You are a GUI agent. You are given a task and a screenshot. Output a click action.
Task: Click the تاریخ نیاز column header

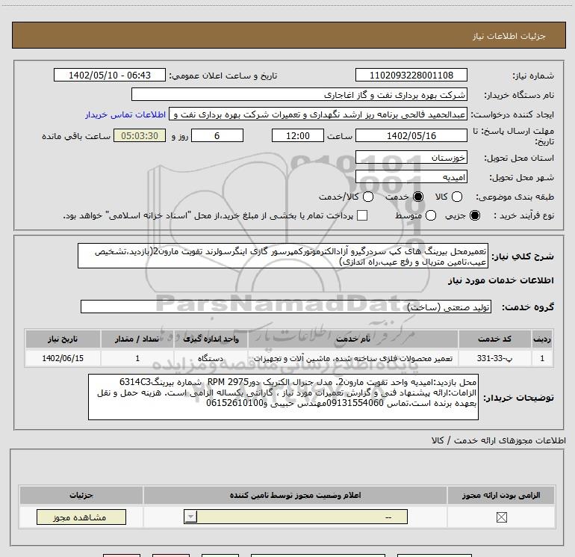(63, 339)
